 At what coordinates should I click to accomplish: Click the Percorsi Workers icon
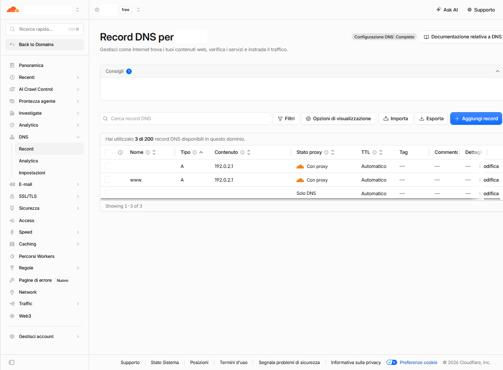pos(12,256)
